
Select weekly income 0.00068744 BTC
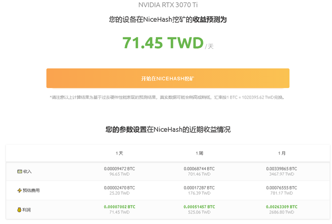[x=199, y=169]
